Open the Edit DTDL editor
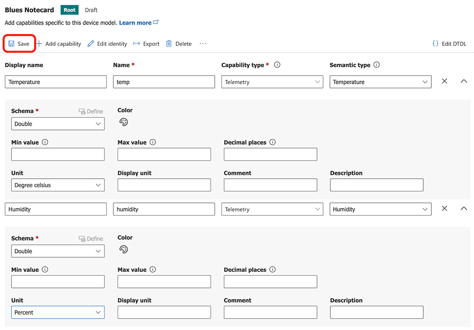Screen dimensions: 474x330 (449, 44)
